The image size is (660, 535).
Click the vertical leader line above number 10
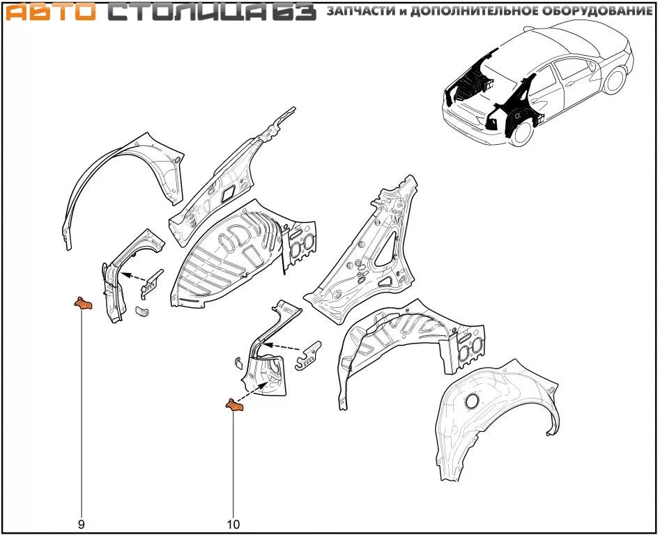coord(233,460)
